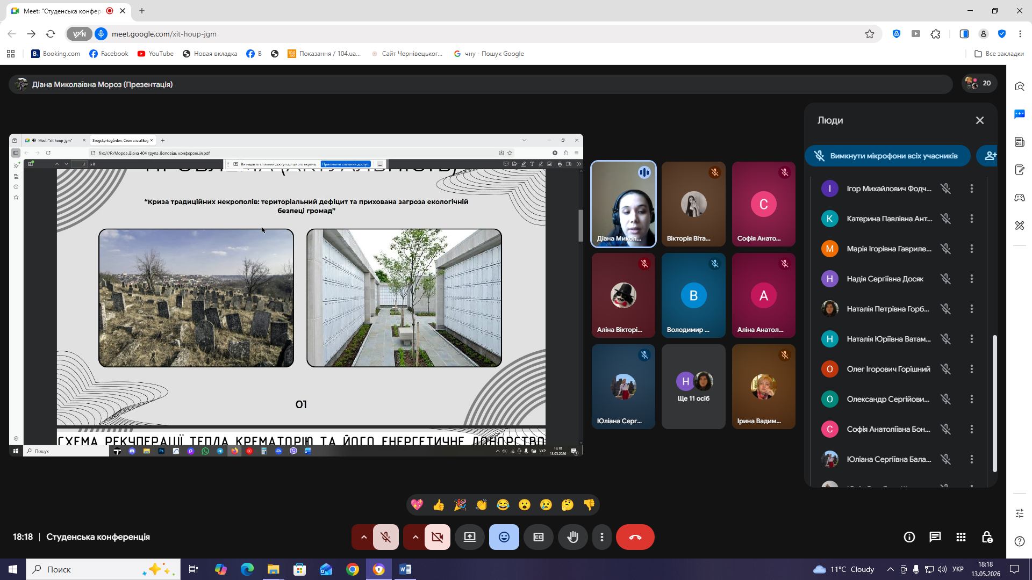Open the host controls lock icon
The height and width of the screenshot is (580, 1032).
[987, 537]
